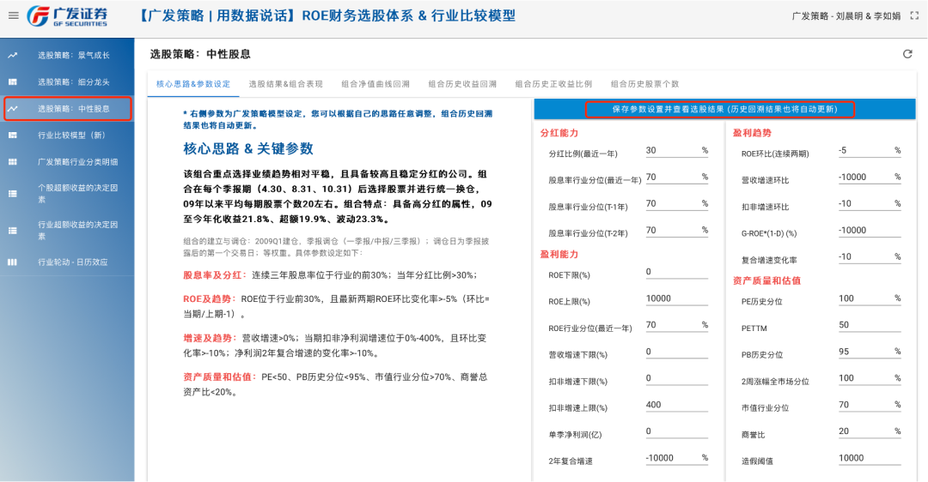Select the 组合历史收益回溯 tab

coord(462,84)
